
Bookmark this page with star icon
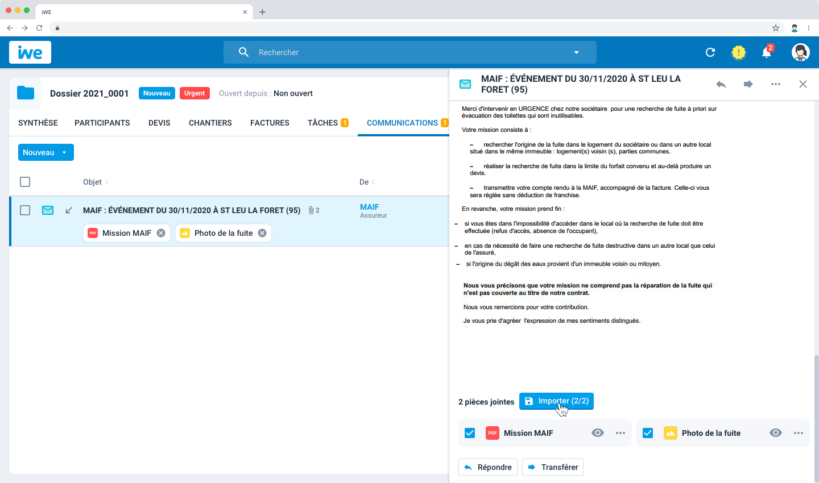pos(776,28)
